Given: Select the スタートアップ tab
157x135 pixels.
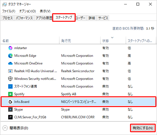Looking at the screenshot, I should pyautogui.click(x=64, y=17).
